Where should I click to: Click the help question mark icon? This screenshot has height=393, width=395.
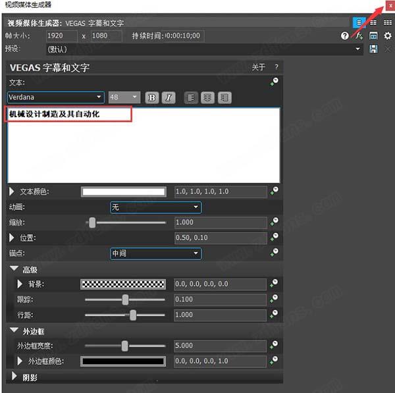click(344, 36)
